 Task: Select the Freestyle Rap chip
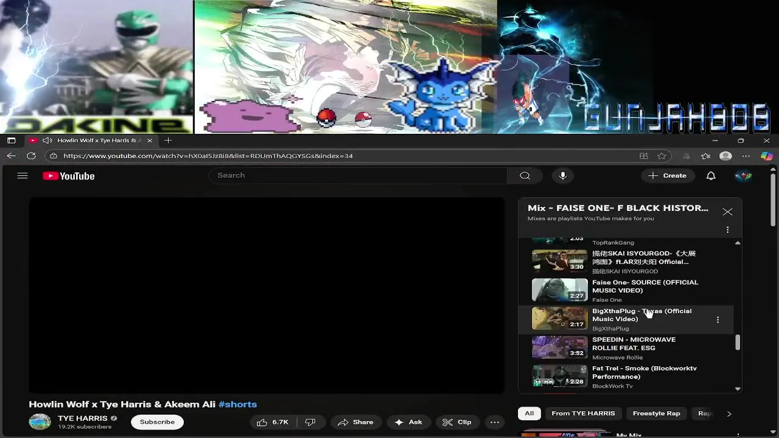(x=657, y=414)
